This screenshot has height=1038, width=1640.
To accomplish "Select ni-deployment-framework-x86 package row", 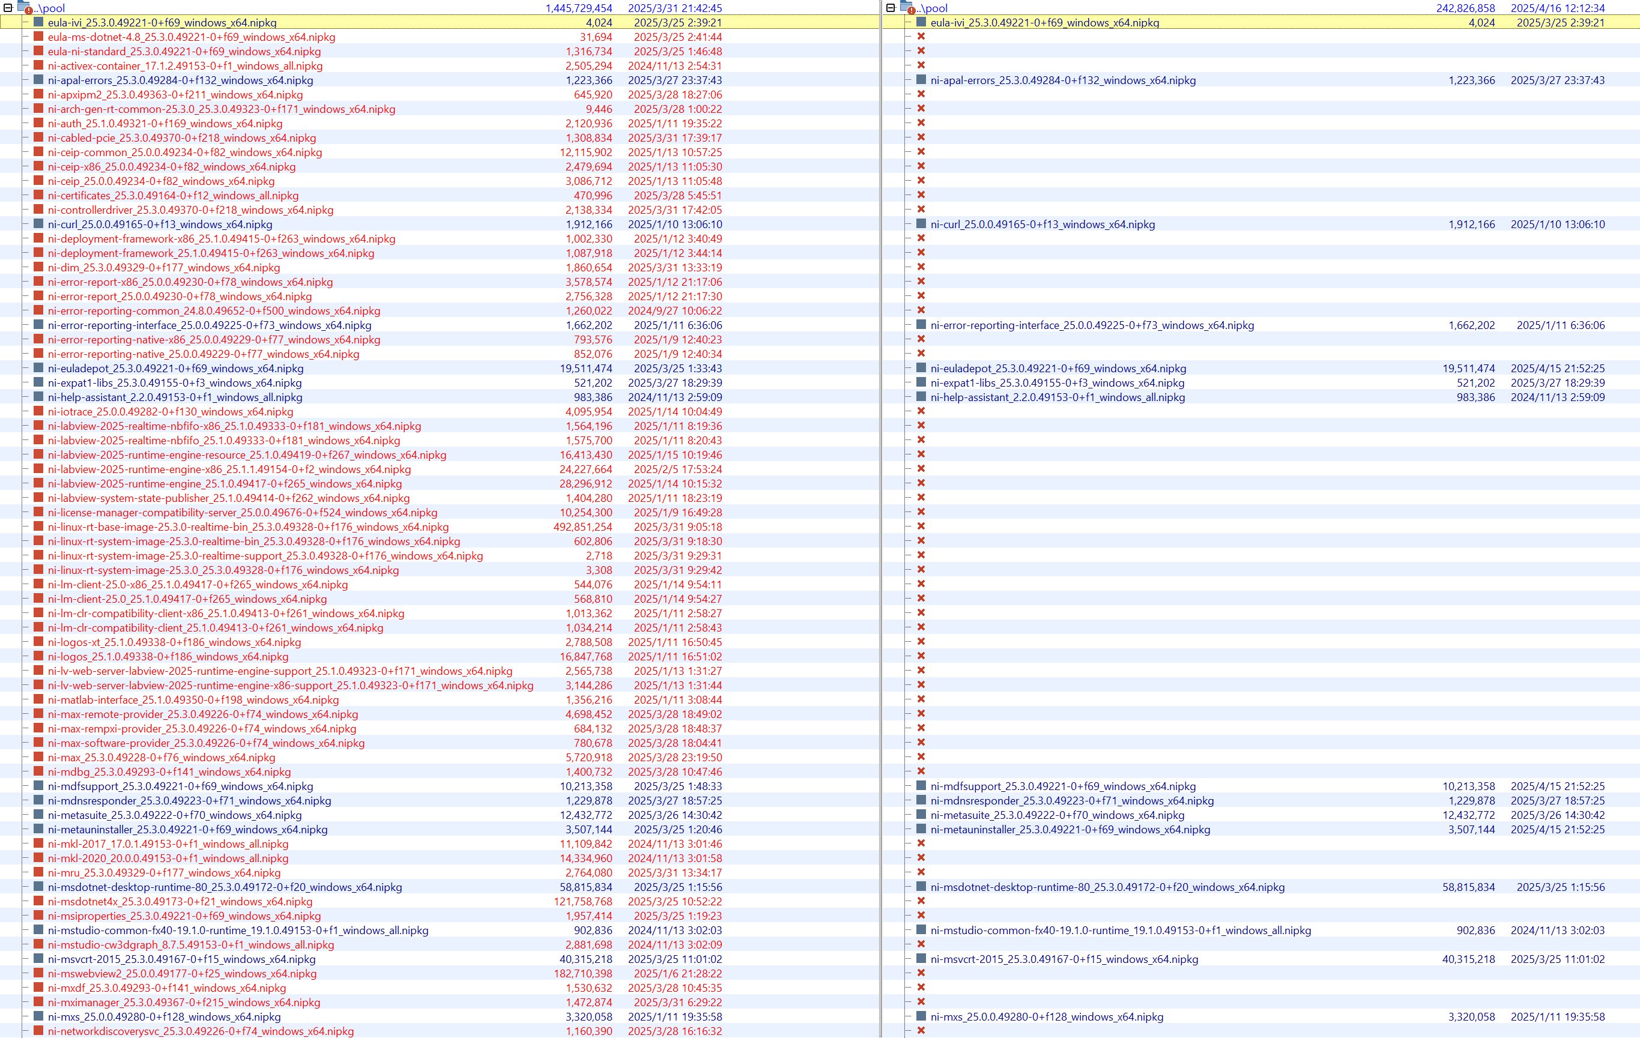I will [x=222, y=239].
